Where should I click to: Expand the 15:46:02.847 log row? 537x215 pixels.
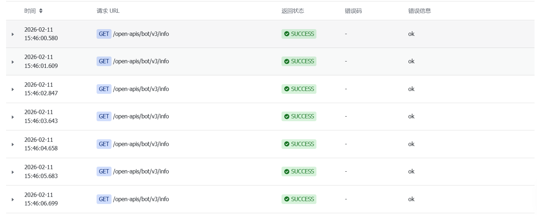[x=13, y=89]
